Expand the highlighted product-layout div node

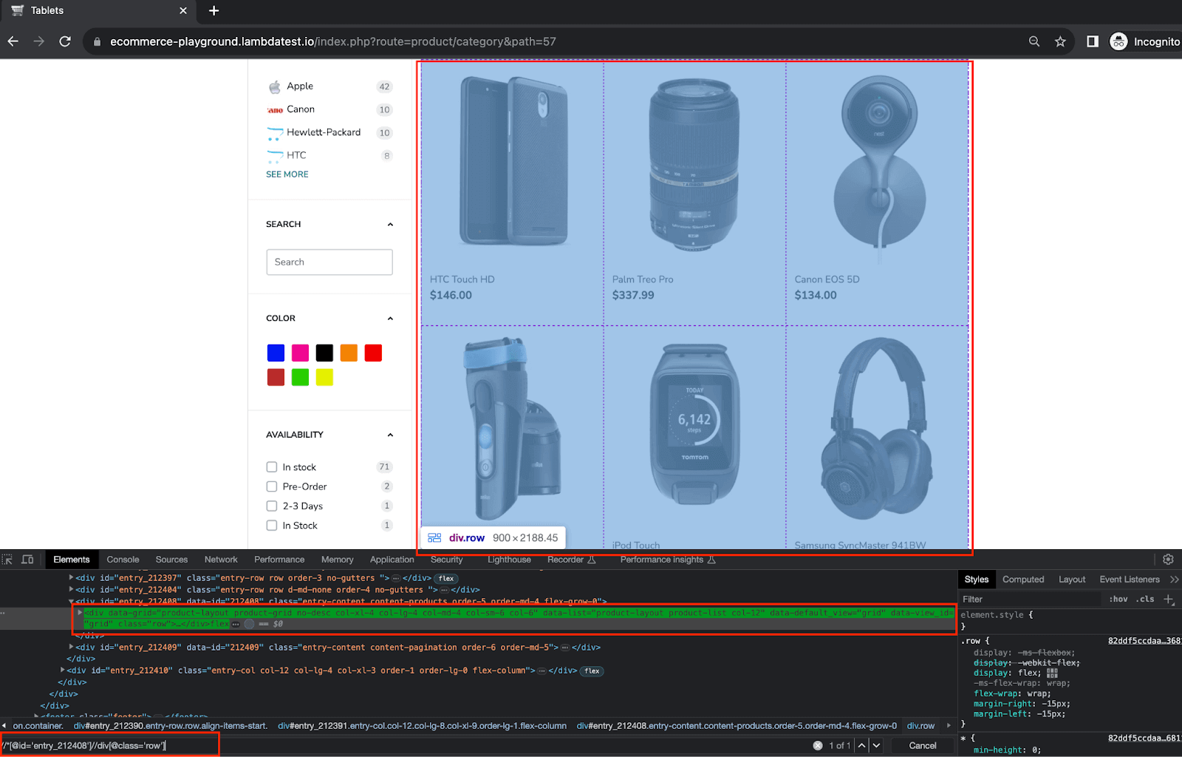point(80,613)
